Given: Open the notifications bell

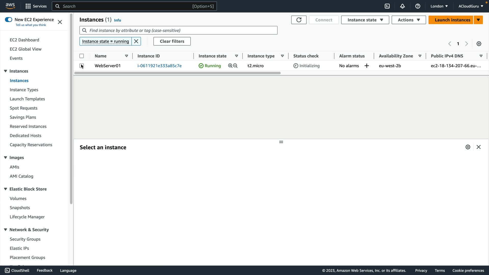Looking at the screenshot, I should click(x=402, y=6).
